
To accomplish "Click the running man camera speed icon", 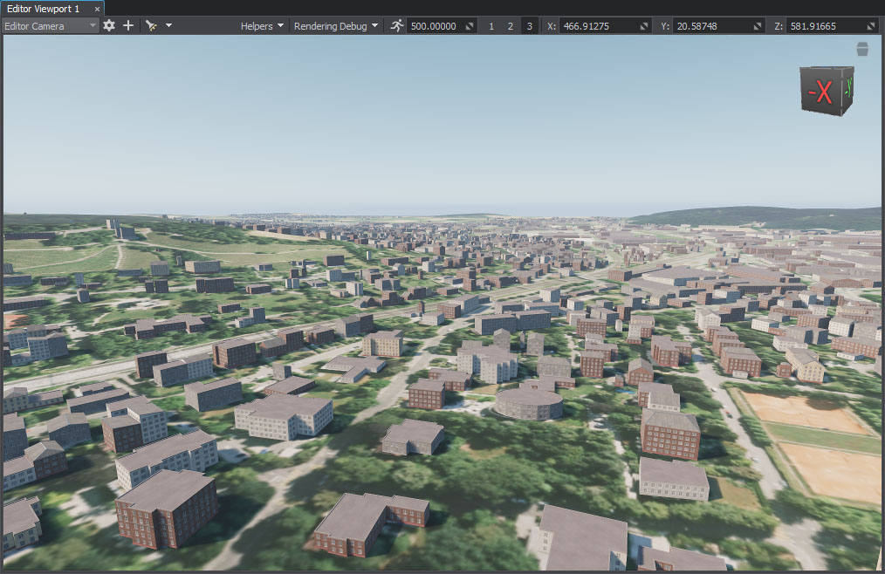I will click(397, 26).
